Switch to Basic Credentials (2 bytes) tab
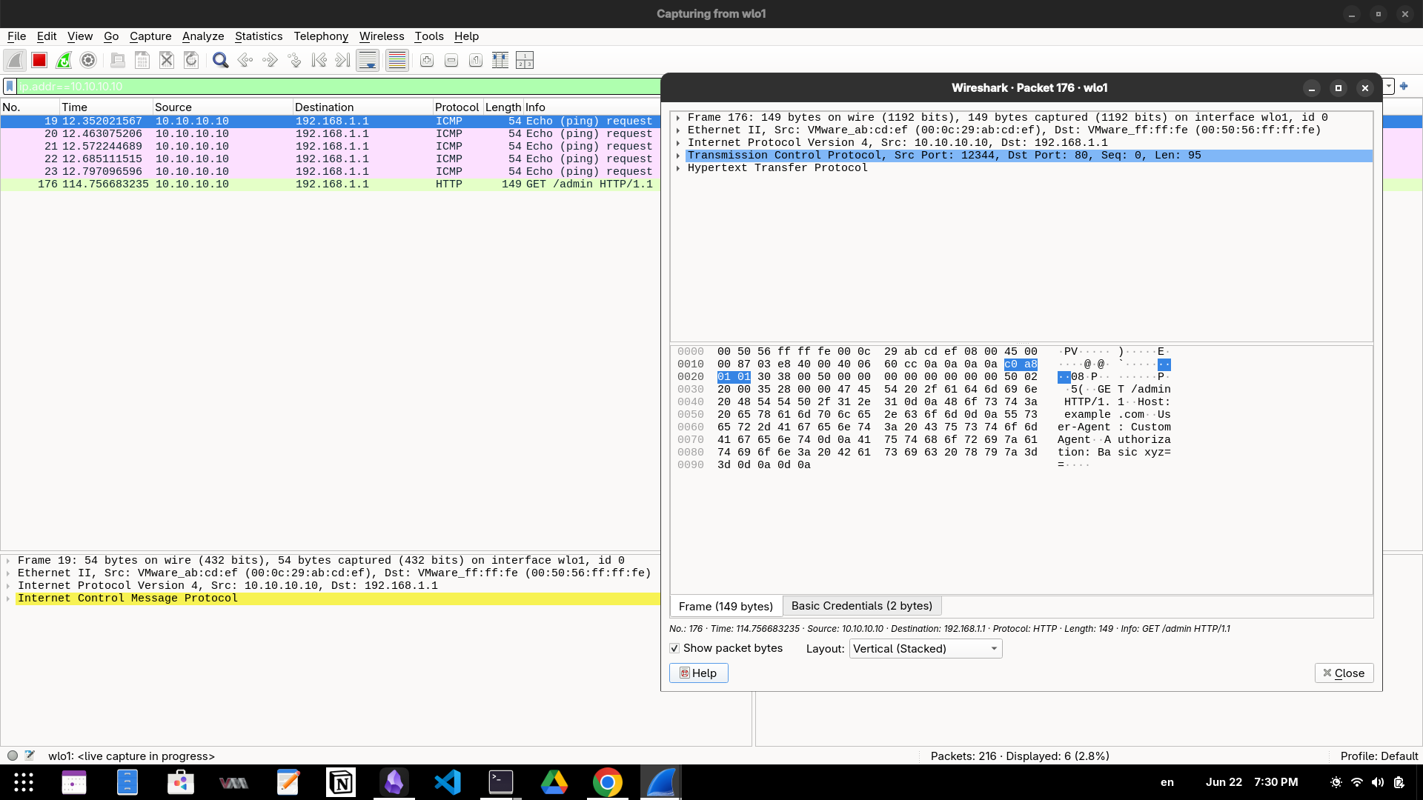Image resolution: width=1423 pixels, height=800 pixels. tap(861, 606)
